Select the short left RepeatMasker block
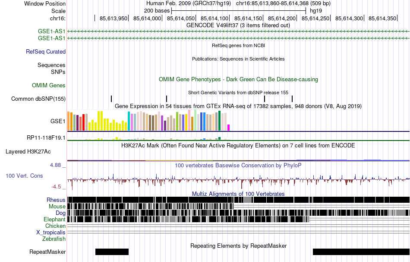The height and width of the screenshot is (262, 410). click(x=112, y=252)
